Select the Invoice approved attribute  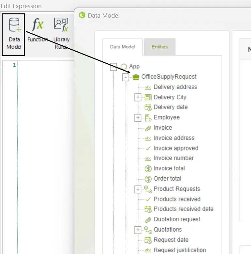click(x=176, y=148)
